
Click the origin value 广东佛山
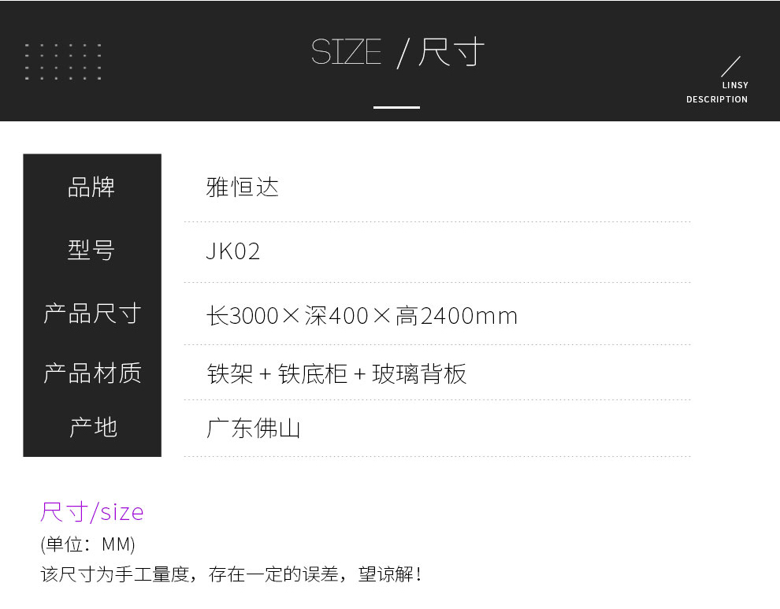tap(254, 429)
